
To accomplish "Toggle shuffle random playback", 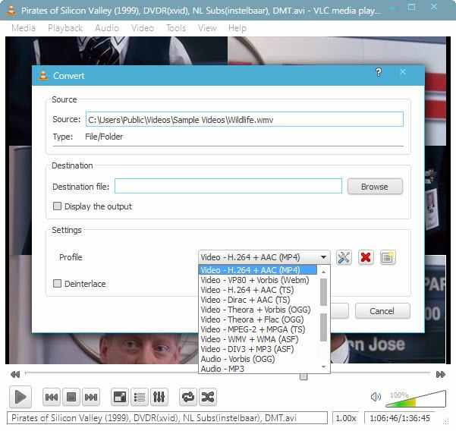I will click(207, 396).
